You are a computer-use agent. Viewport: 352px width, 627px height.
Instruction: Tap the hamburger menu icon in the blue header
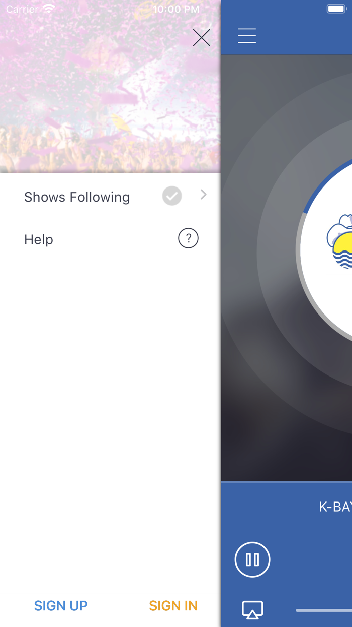click(247, 36)
